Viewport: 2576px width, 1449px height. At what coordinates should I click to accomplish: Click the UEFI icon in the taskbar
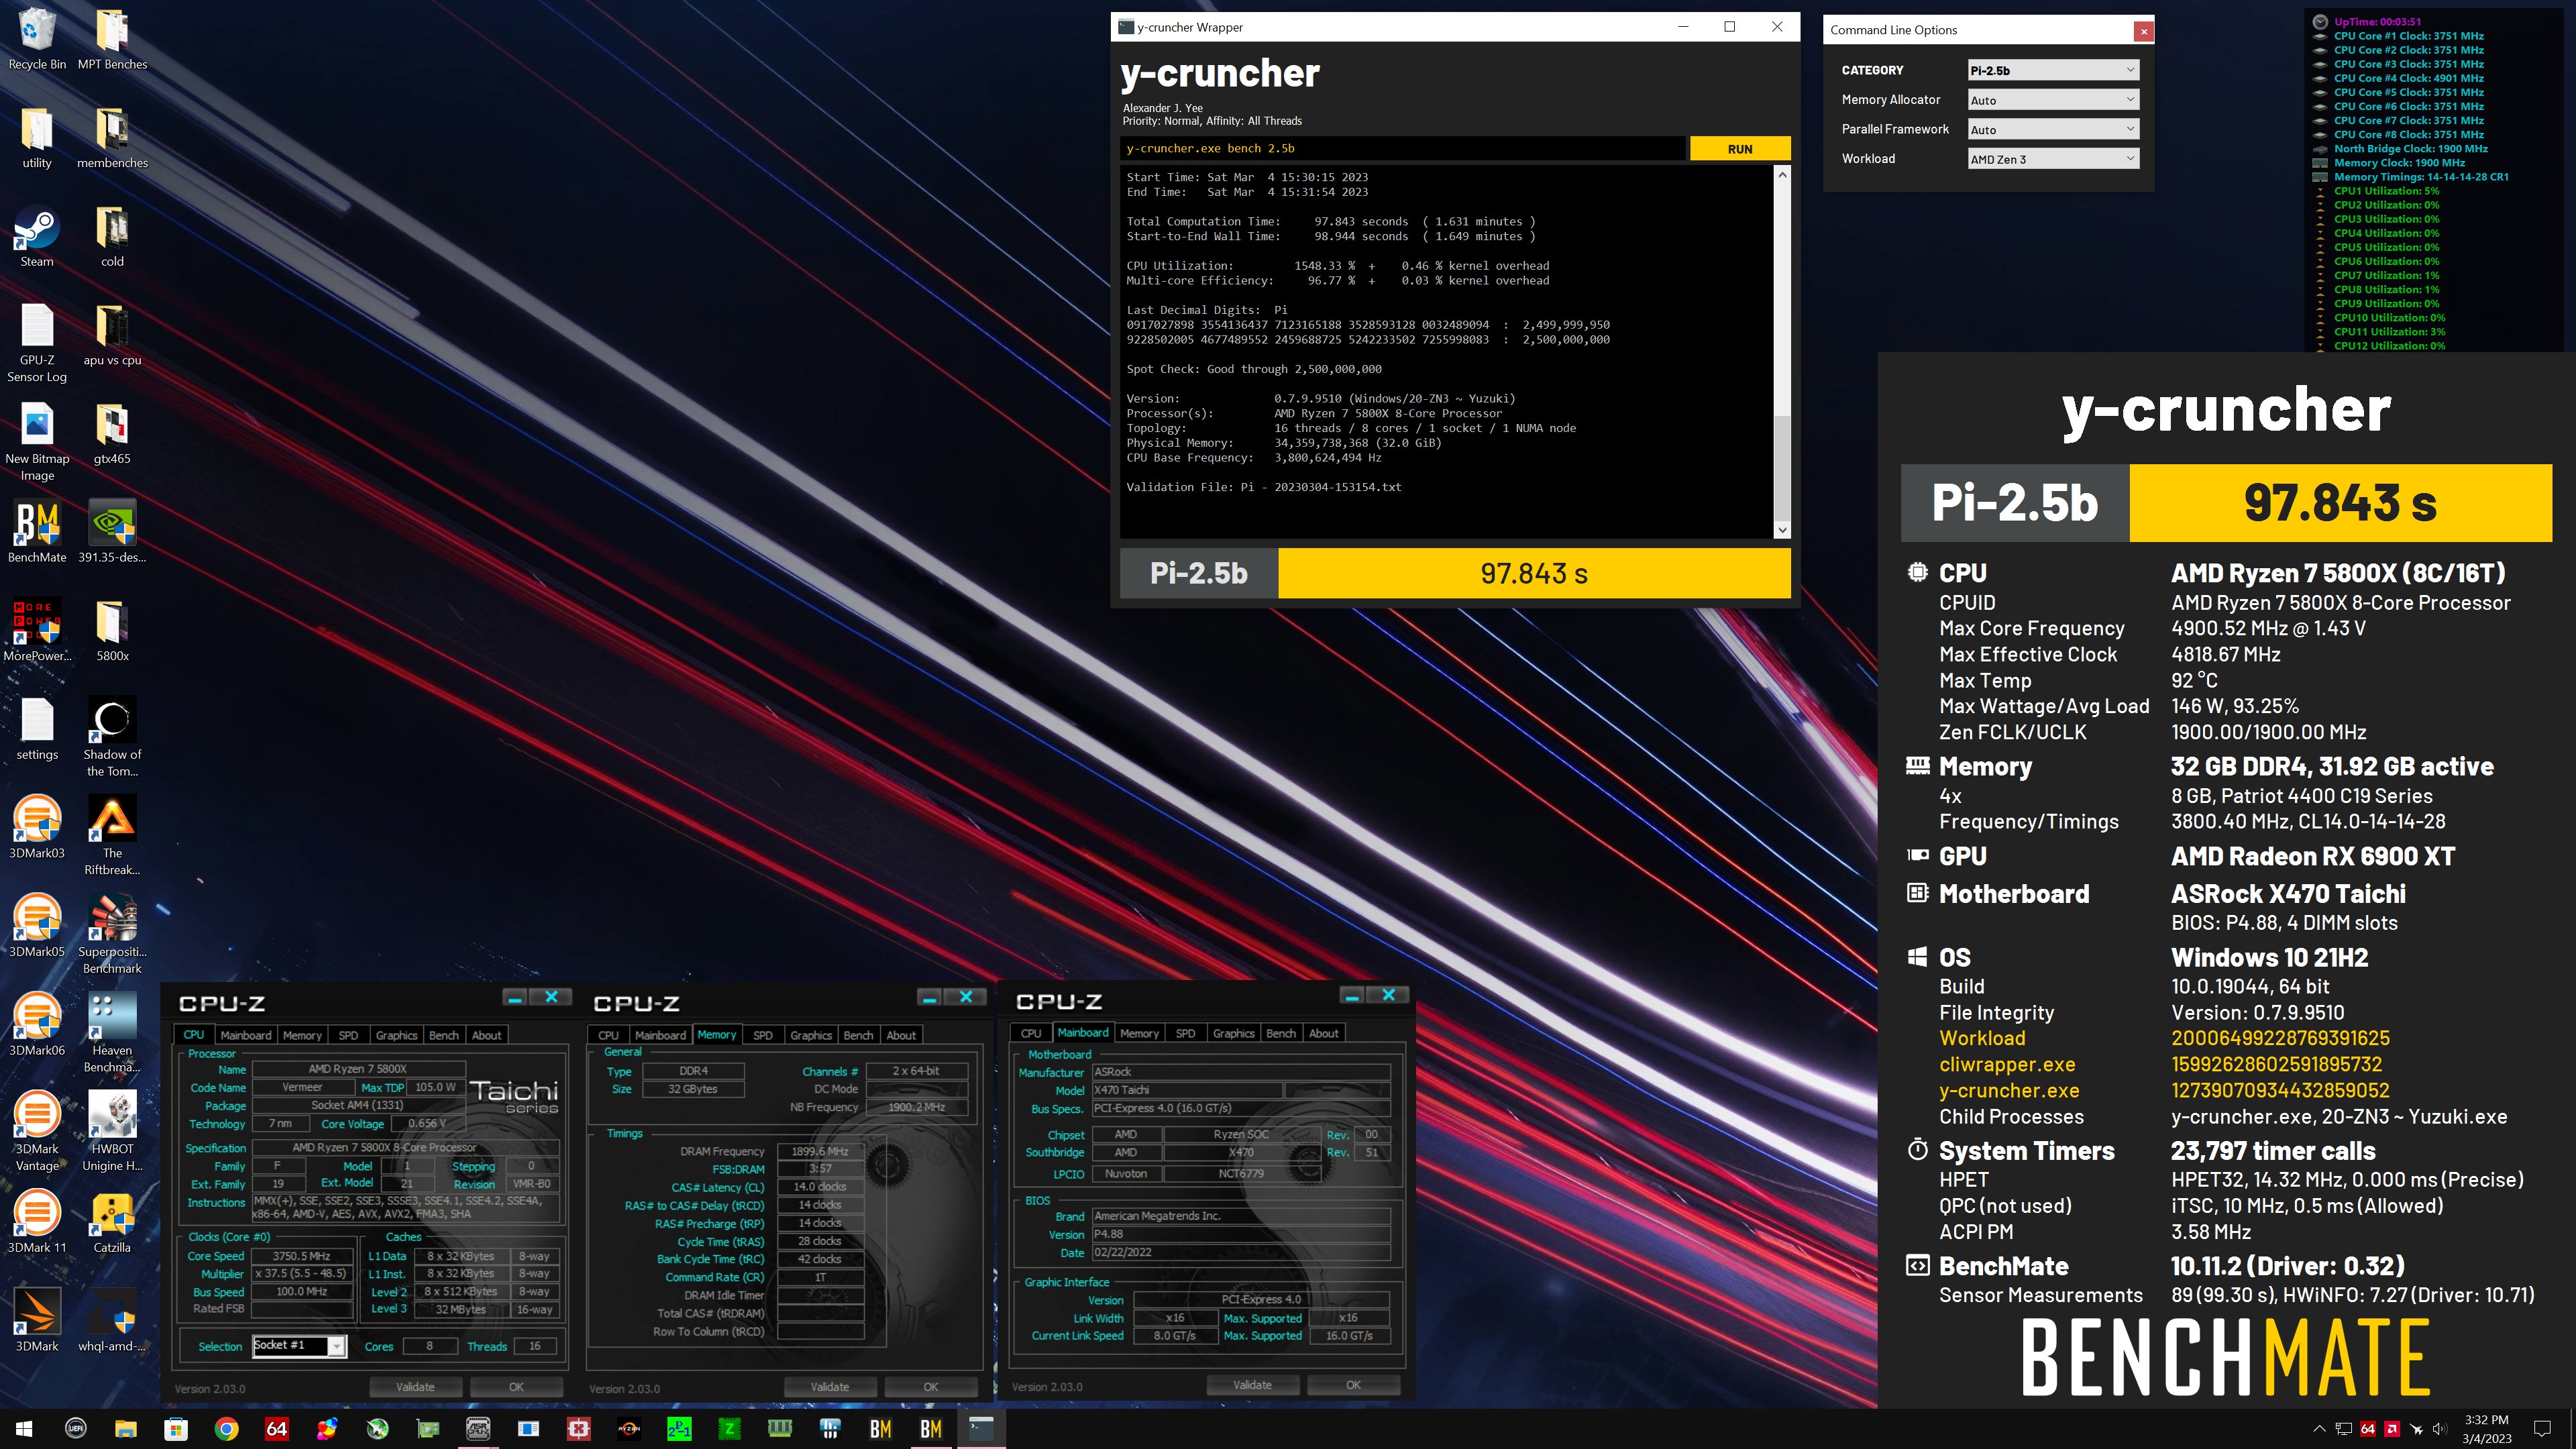[x=76, y=1429]
